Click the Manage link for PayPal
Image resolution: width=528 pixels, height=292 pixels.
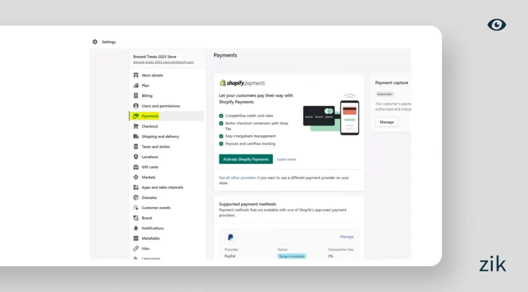346,237
